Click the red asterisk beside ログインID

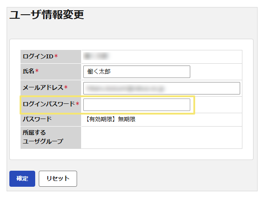(x=56, y=56)
